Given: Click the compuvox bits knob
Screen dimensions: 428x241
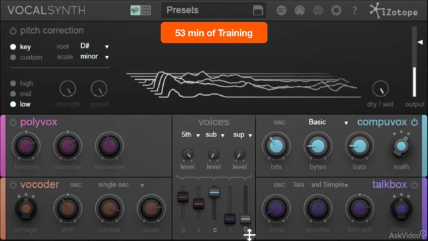Looking at the screenshot, I should [x=276, y=146].
